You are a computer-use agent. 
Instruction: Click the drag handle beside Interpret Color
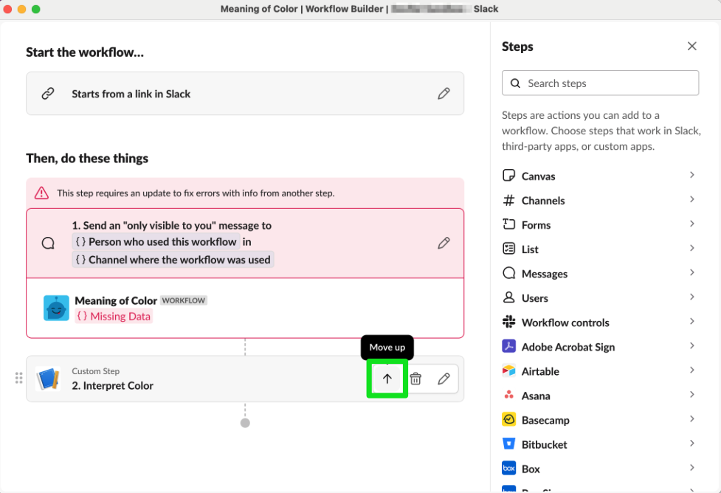pyautogui.click(x=18, y=378)
